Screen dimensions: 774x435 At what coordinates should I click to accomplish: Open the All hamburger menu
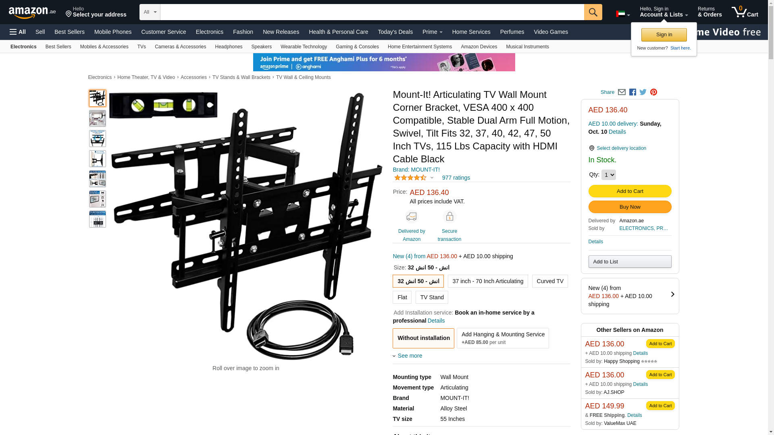point(18,32)
